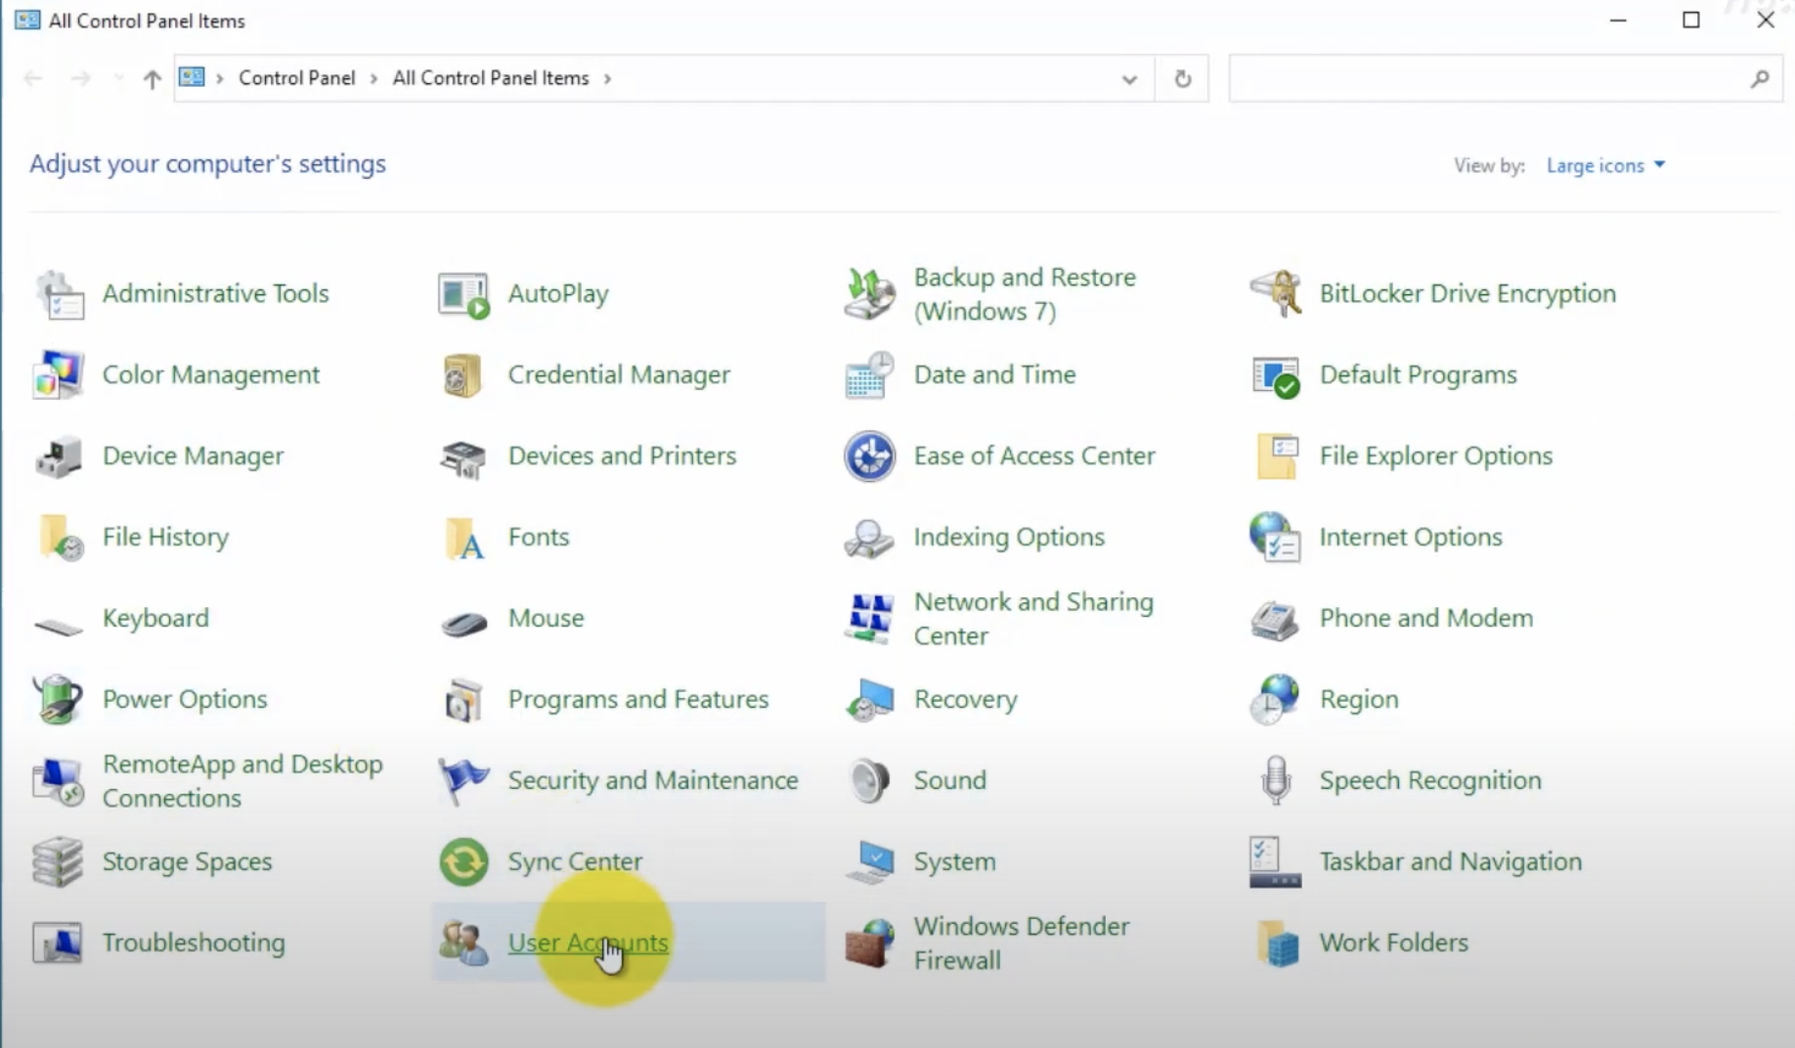Click the Fonts folder icon

(x=463, y=538)
